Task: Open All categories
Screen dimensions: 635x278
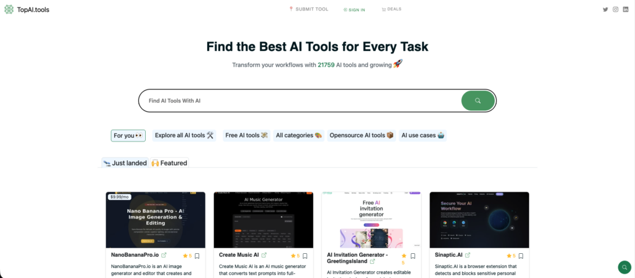Action: pyautogui.click(x=300, y=135)
